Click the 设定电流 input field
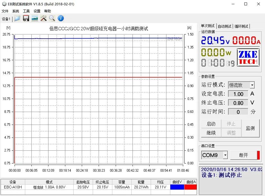This screenshot has height=196, width=265. pos(238,94)
